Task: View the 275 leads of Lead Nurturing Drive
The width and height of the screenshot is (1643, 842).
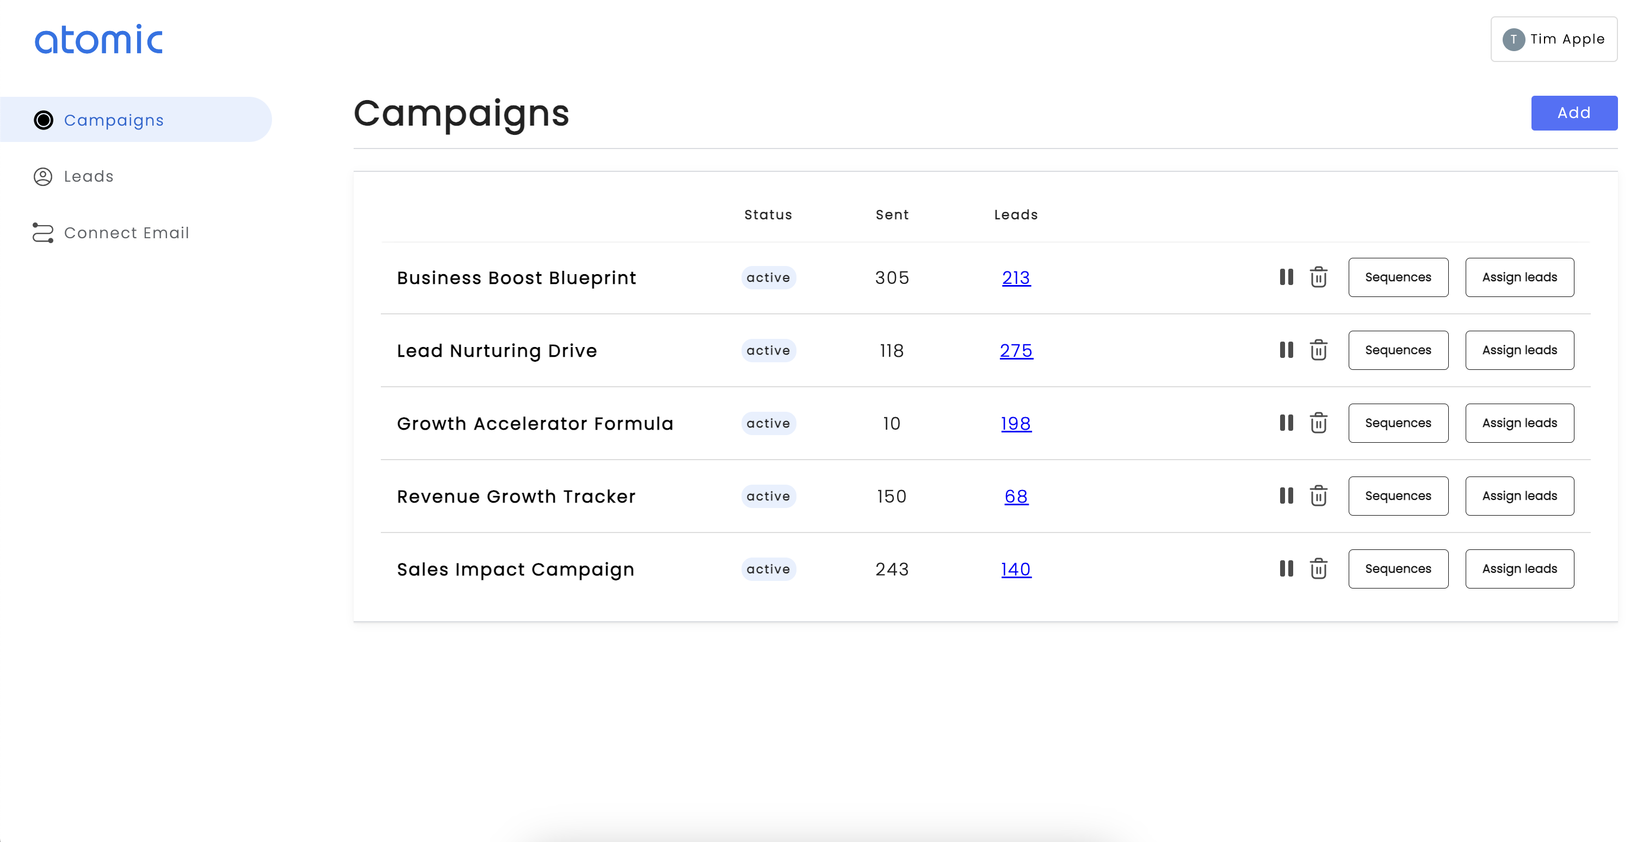Action: point(1015,350)
